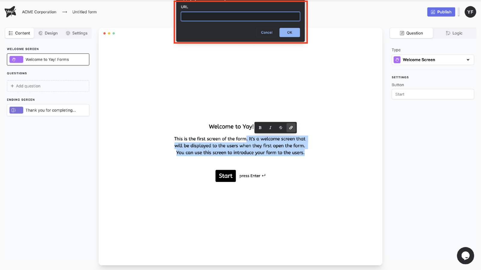
Task: Switch to the Design tab
Action: pos(48,33)
